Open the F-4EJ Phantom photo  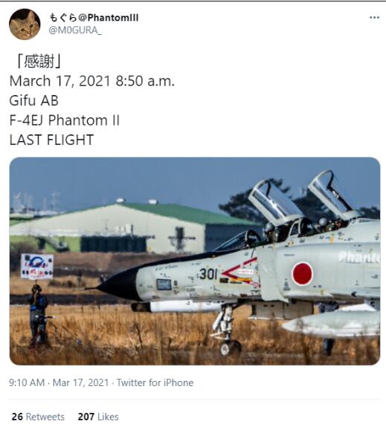(x=195, y=261)
